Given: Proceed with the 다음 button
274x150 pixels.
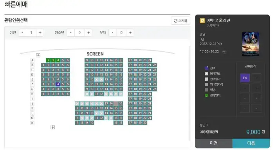Looking at the screenshot, I should (251, 143).
